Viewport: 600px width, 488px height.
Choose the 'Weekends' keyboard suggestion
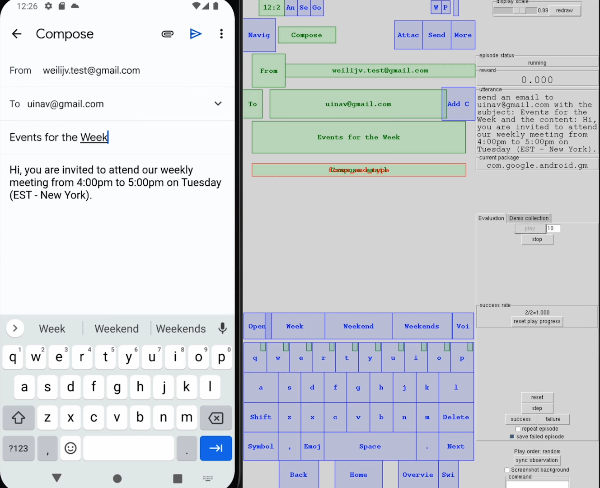(181, 329)
